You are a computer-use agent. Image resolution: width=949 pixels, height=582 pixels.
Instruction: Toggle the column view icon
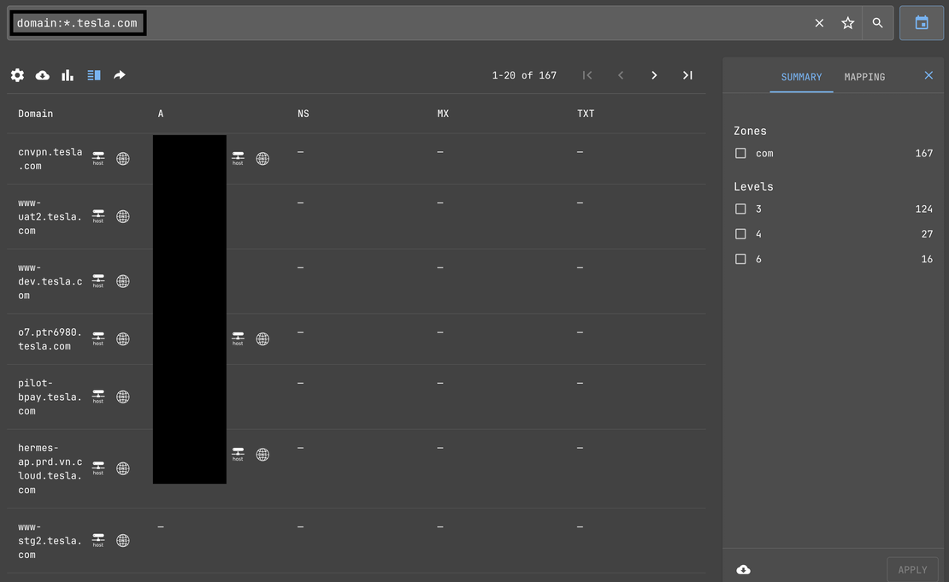click(94, 75)
